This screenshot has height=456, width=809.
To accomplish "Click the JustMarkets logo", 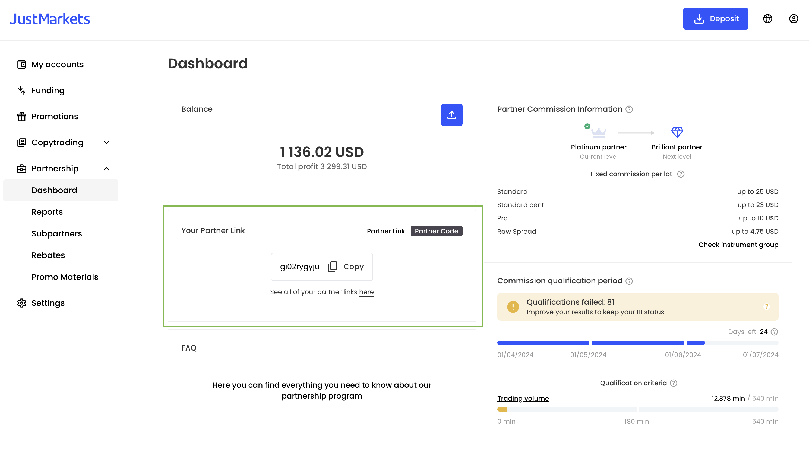I will [50, 19].
